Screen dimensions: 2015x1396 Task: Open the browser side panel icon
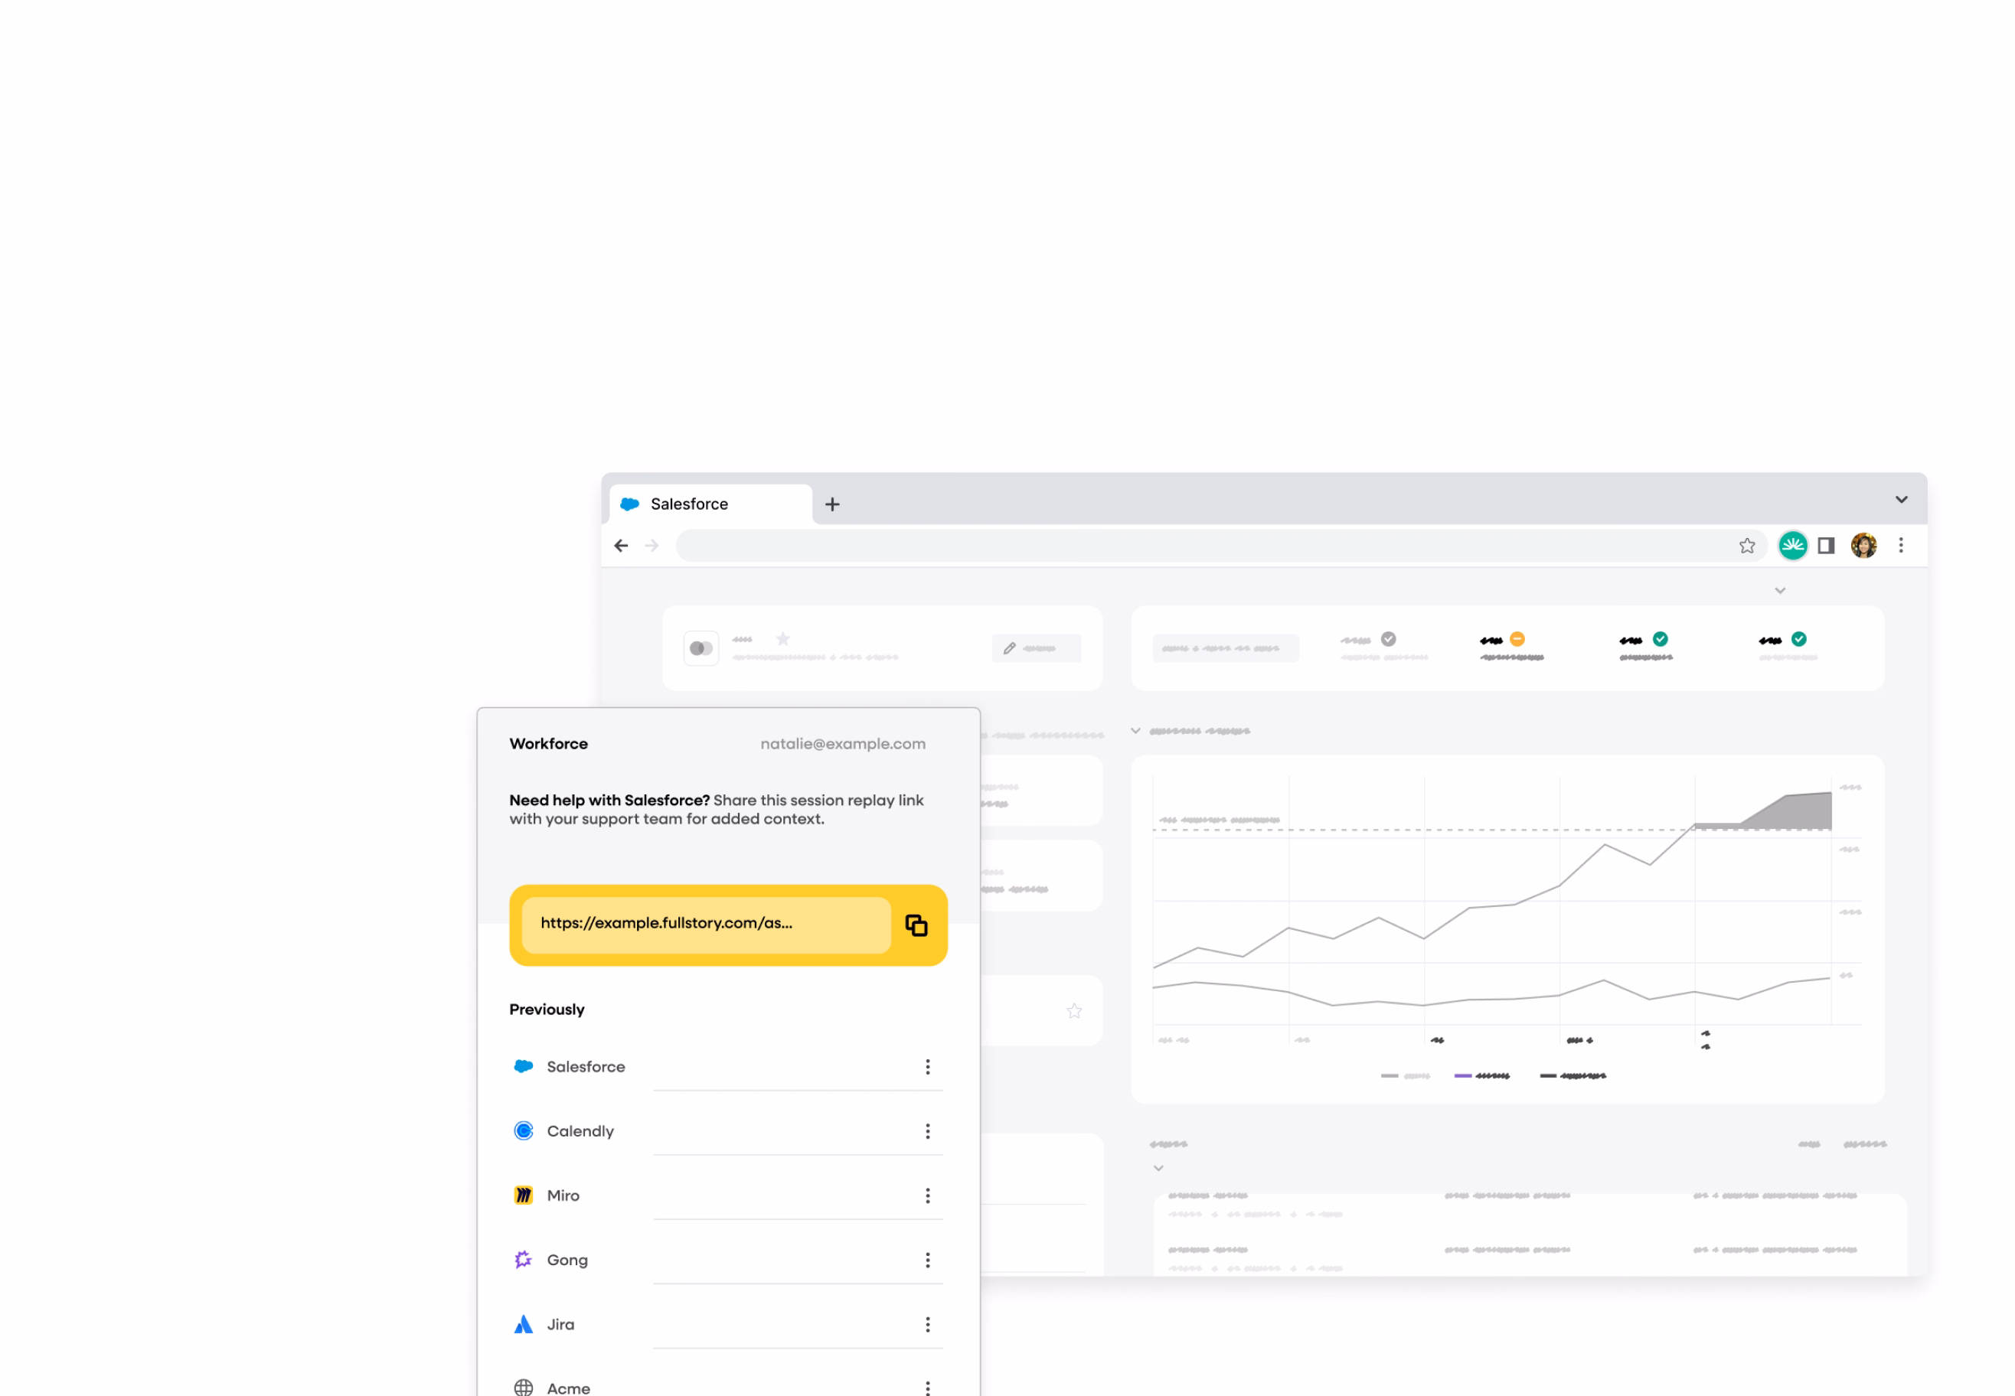tap(1825, 546)
